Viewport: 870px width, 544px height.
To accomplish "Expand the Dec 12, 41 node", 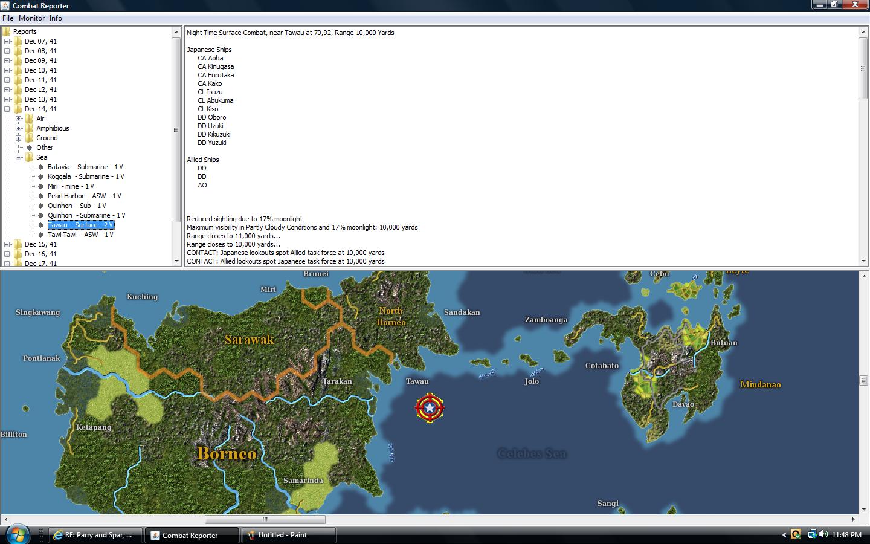I will (7, 89).
